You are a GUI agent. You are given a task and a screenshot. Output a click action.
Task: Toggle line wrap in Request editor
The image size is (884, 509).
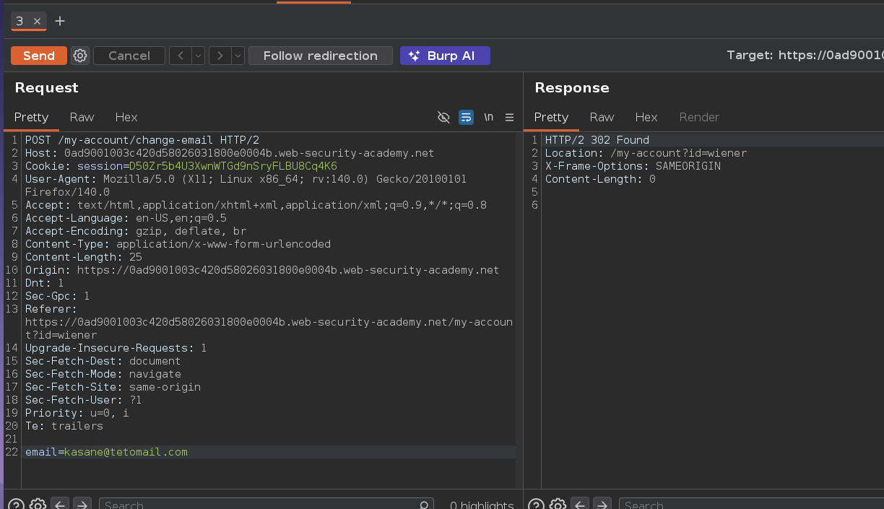(467, 117)
